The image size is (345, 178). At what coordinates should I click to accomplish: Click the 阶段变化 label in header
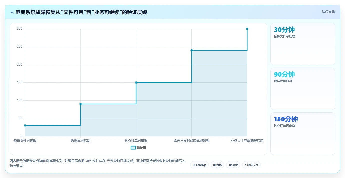[x=328, y=12]
